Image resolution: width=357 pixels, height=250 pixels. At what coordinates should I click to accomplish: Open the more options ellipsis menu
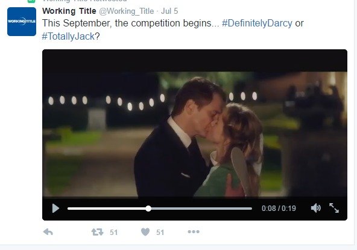[194, 231]
